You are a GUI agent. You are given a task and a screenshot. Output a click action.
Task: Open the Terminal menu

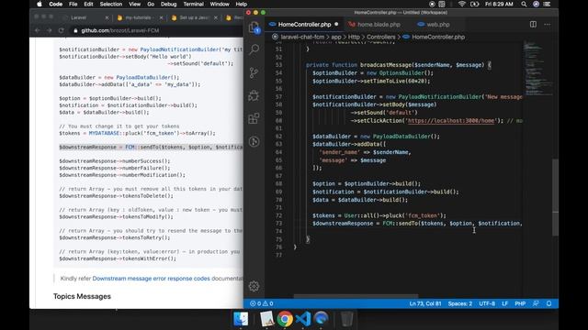coord(194,4)
